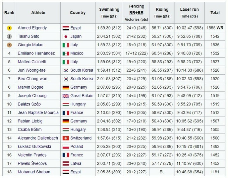Viewport: 228px width, 178px height.
Task: Open Joseph Choong athlete link
Action: point(32,96)
